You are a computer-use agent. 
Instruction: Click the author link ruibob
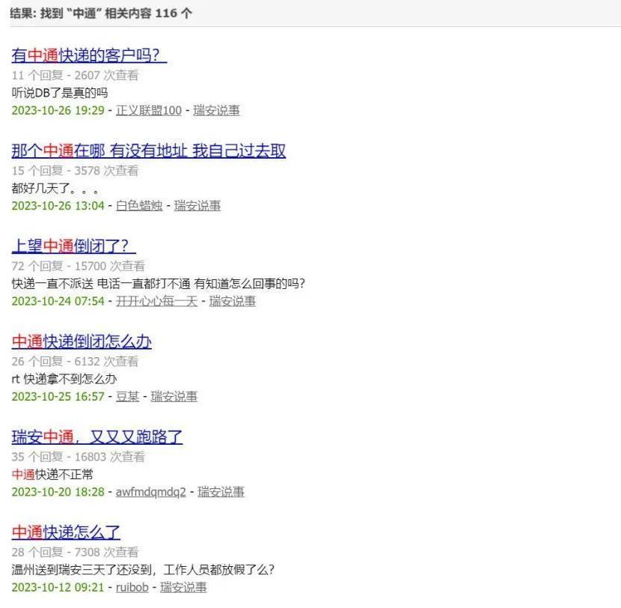[x=132, y=586]
